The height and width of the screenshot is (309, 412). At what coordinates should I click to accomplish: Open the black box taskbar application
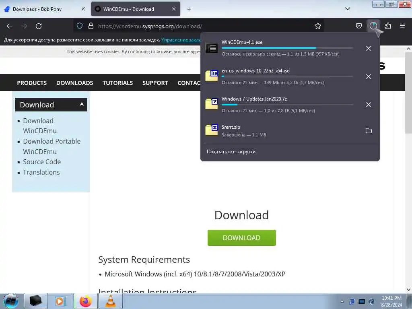click(36, 301)
